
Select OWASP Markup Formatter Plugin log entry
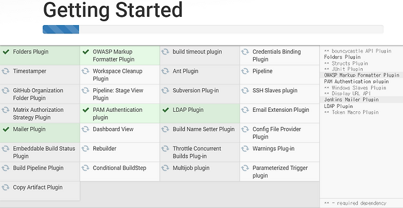click(x=362, y=75)
